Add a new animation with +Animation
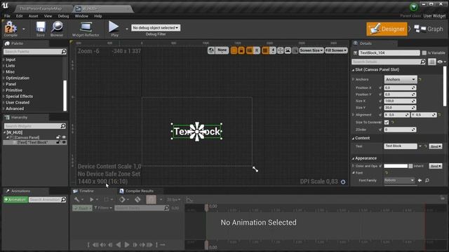This screenshot has width=449, height=252. coord(15,199)
